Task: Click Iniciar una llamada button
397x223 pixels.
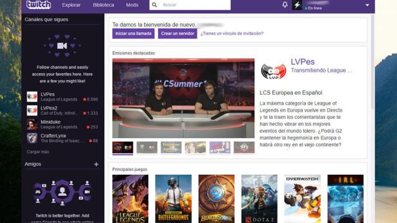Action: (133, 33)
